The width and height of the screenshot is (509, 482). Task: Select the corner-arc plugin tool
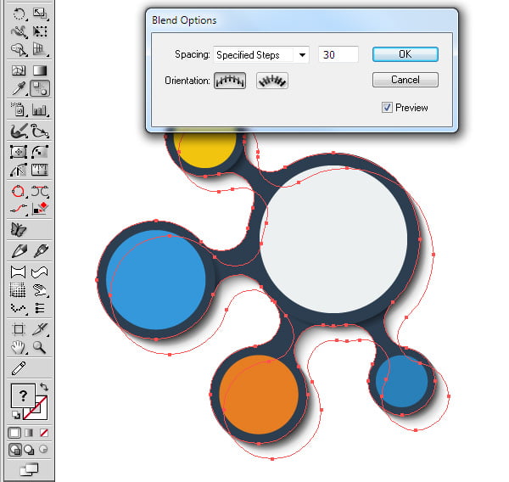pyautogui.click(x=40, y=152)
